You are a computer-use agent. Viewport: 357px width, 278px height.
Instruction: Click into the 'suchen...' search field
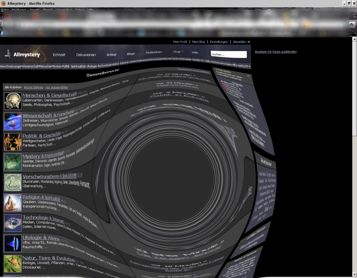(x=228, y=55)
